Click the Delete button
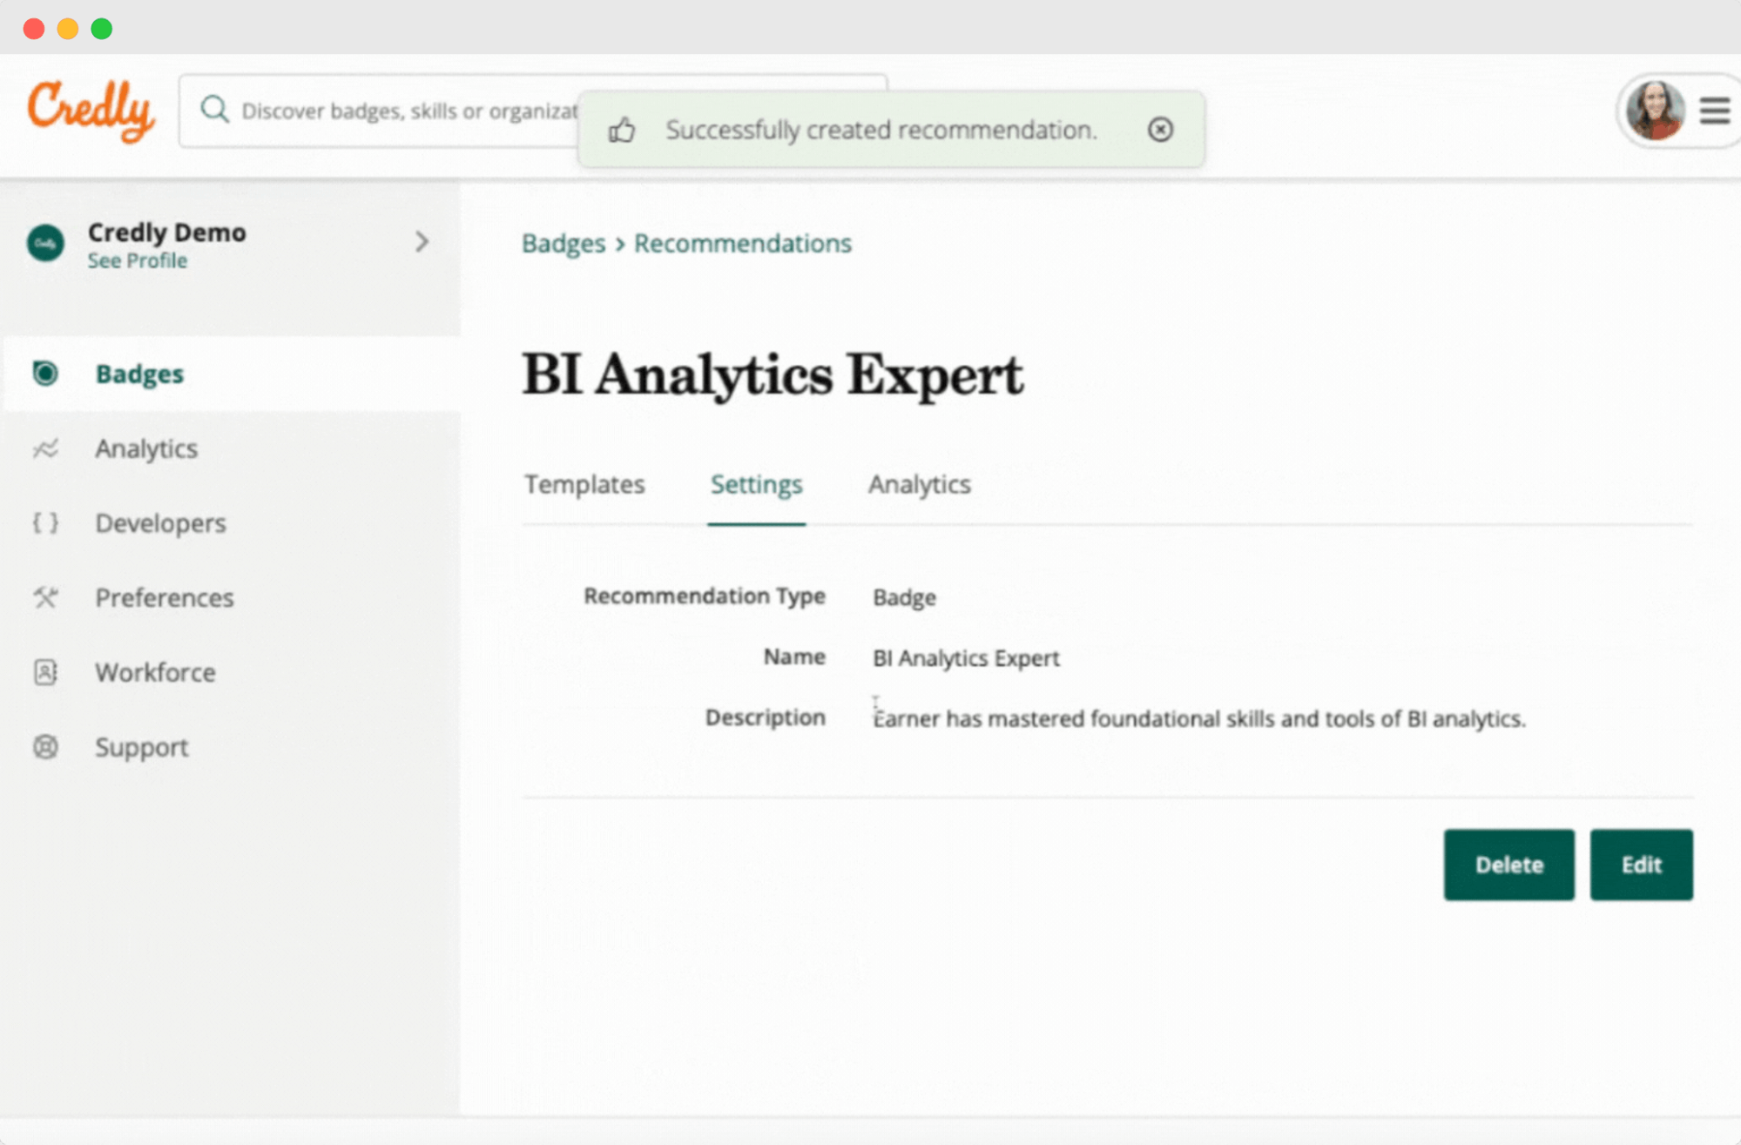 (x=1508, y=865)
